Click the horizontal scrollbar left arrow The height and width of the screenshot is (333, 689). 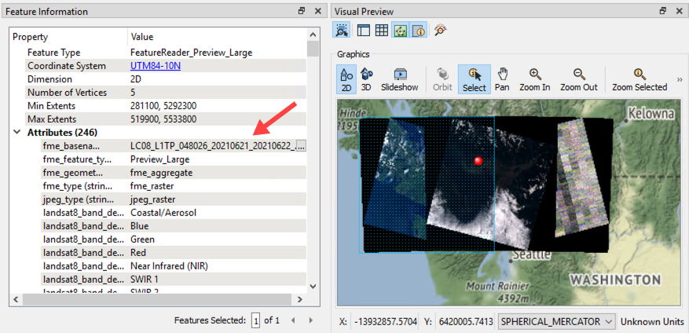16,299
